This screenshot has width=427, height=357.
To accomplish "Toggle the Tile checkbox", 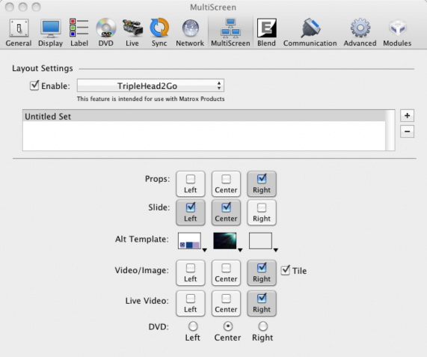I will (x=285, y=270).
